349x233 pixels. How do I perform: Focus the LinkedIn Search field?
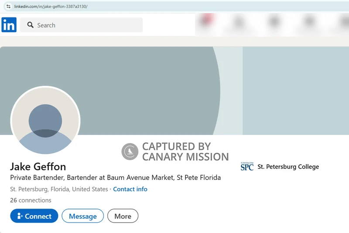[85, 25]
